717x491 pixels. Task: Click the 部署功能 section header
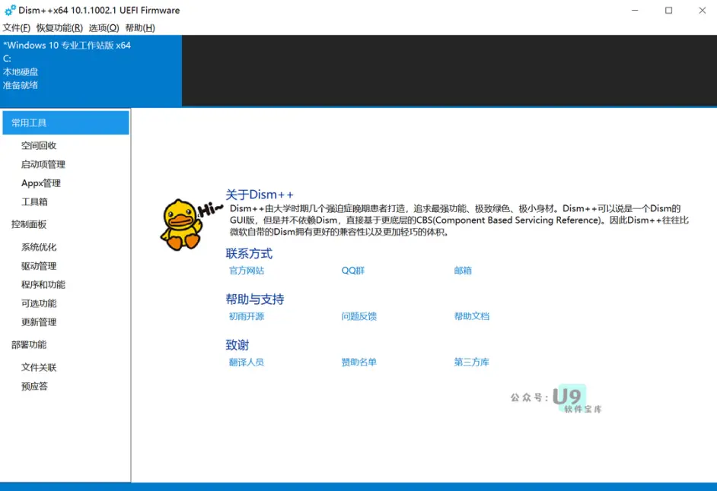coord(29,345)
